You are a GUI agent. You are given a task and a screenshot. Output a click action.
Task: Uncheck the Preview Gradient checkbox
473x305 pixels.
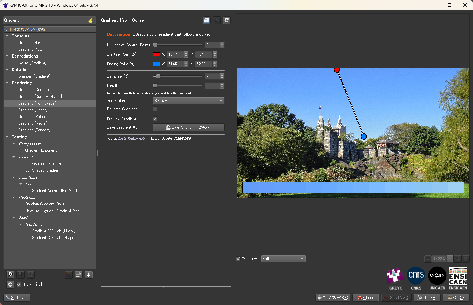tap(155, 119)
